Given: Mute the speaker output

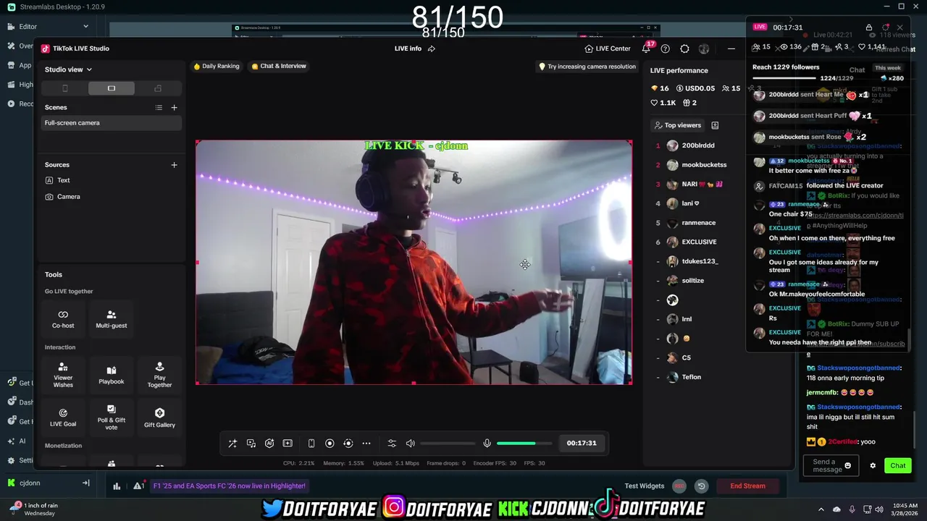Looking at the screenshot, I should (x=411, y=443).
